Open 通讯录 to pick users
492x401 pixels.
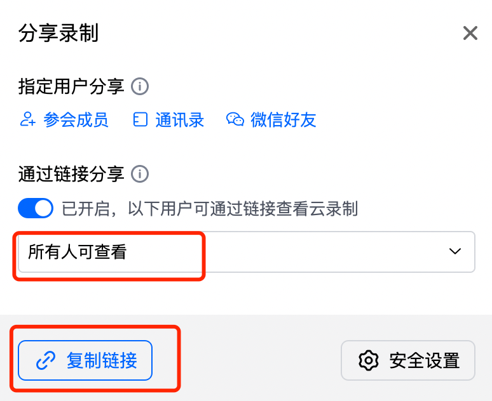click(x=179, y=120)
